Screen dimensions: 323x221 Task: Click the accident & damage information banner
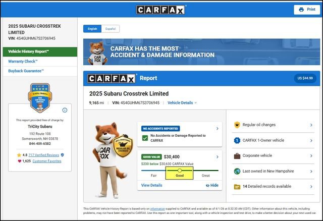click(202, 52)
